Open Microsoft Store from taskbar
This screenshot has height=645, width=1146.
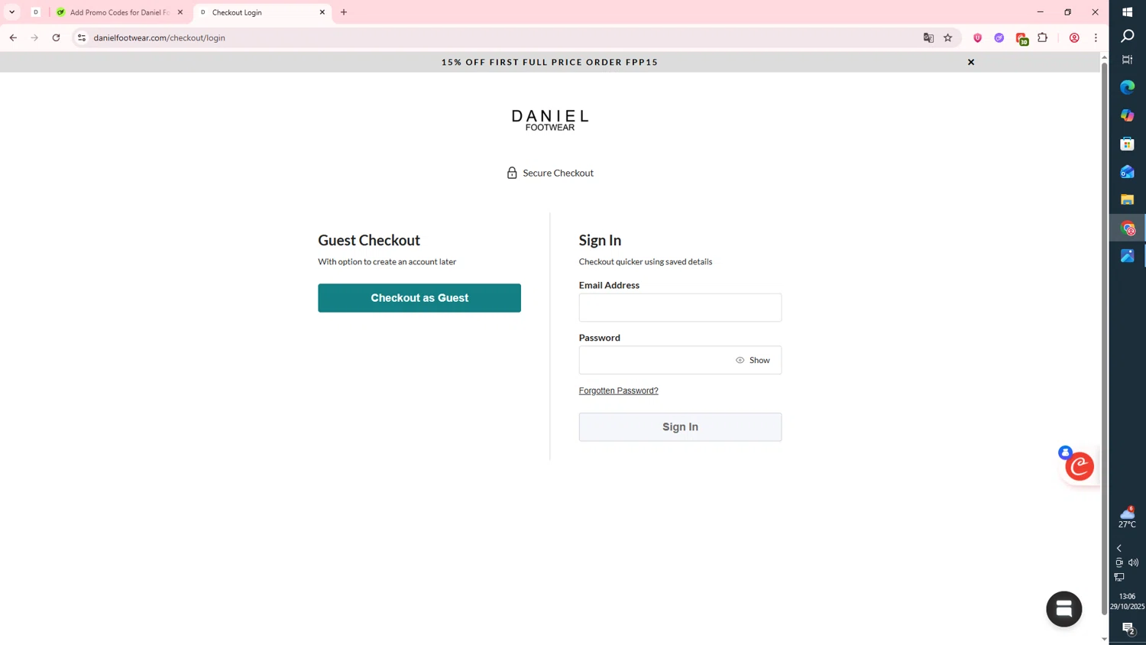click(x=1128, y=144)
